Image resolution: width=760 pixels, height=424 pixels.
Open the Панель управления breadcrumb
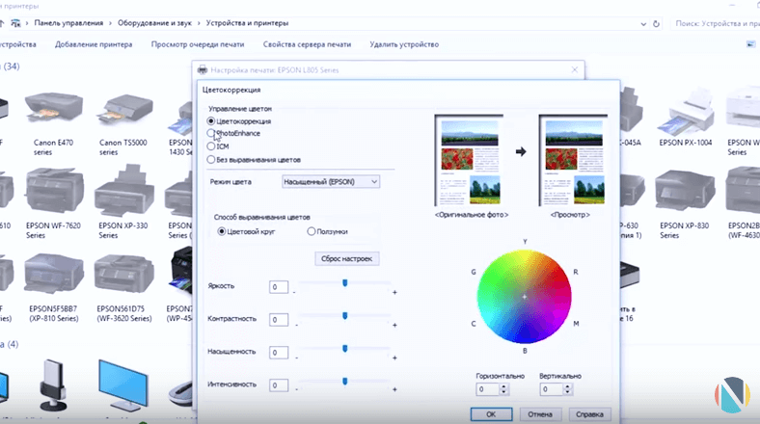[x=68, y=23]
